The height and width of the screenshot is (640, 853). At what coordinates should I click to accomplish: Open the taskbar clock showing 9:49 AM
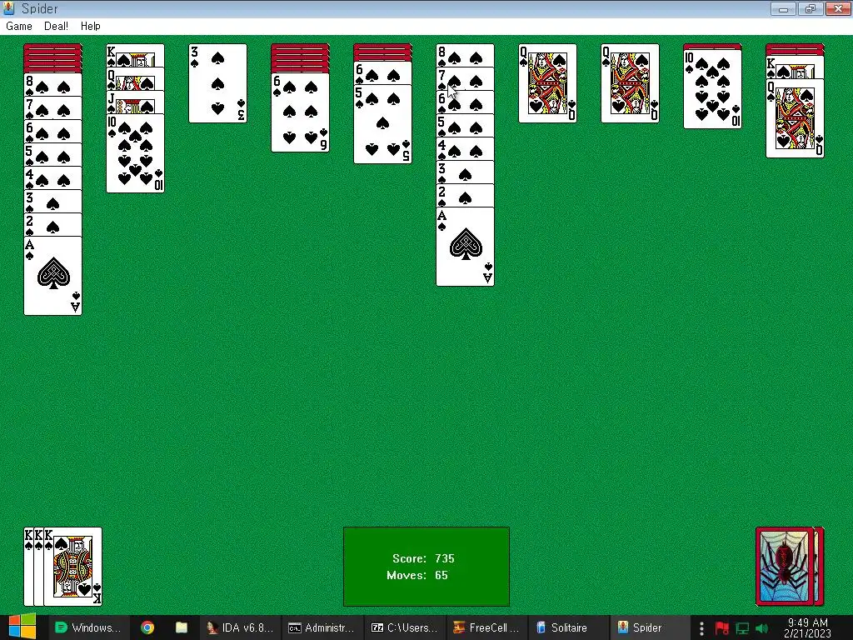[x=807, y=627]
